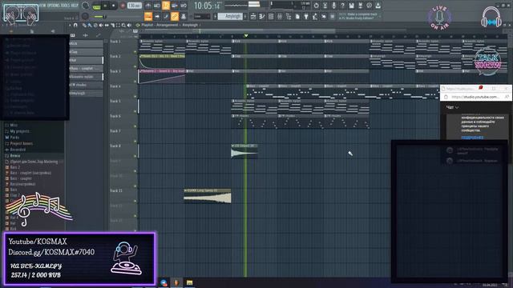Image resolution: width=513 pixels, height=288 pixels.
Task: Select the playlist paint brush tool
Action: 90,25
